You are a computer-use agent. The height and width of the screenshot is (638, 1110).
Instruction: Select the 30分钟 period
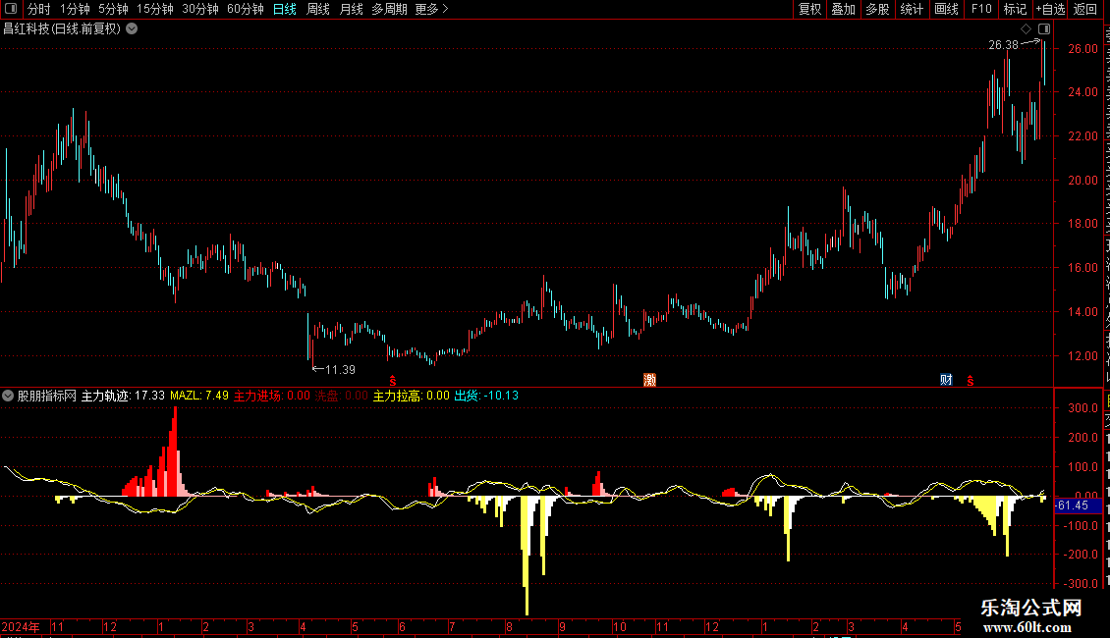199,9
